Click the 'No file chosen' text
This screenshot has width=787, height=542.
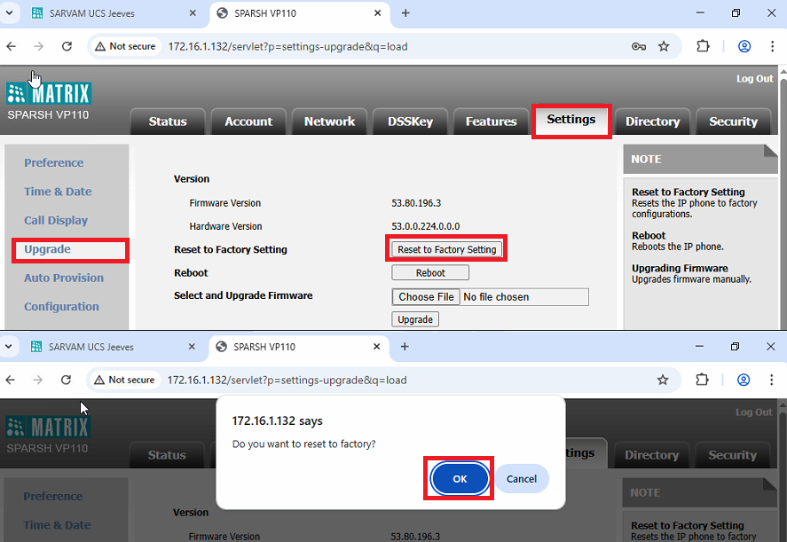[496, 297]
